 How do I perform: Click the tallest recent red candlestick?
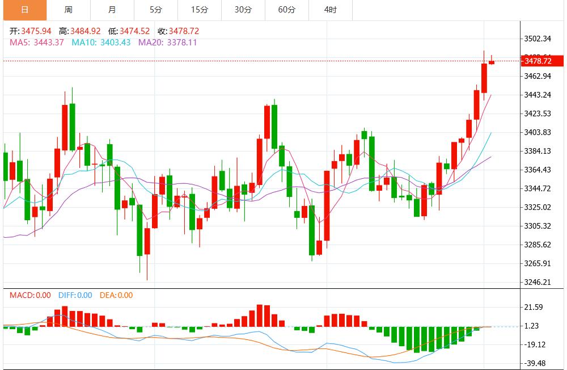485,79
